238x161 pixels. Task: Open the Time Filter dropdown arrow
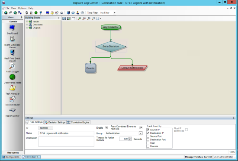[115, 13]
